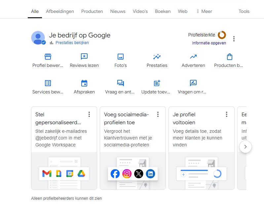Switch to the Alle tab
This screenshot has width=264, height=214.
[x=35, y=11]
